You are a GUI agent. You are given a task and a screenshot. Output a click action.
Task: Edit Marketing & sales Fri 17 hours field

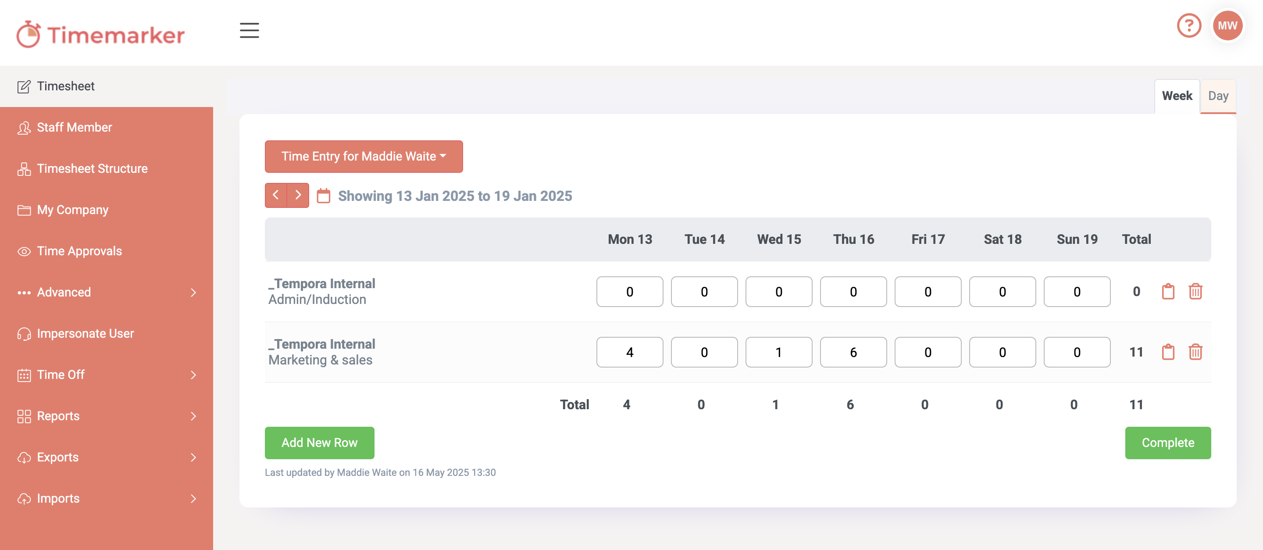(928, 352)
